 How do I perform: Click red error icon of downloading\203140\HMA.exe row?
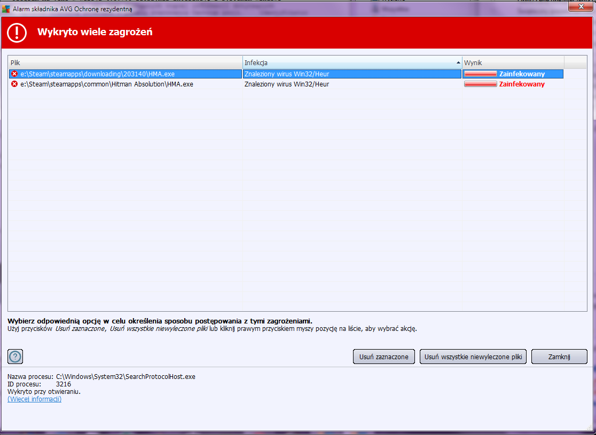[14, 74]
